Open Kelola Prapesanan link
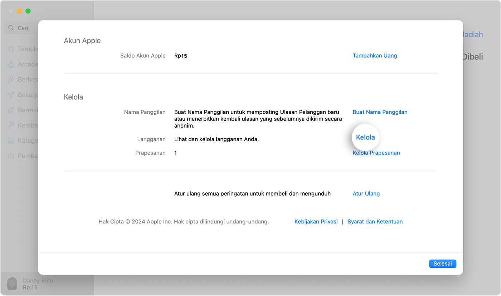501x296 pixels. click(376, 153)
